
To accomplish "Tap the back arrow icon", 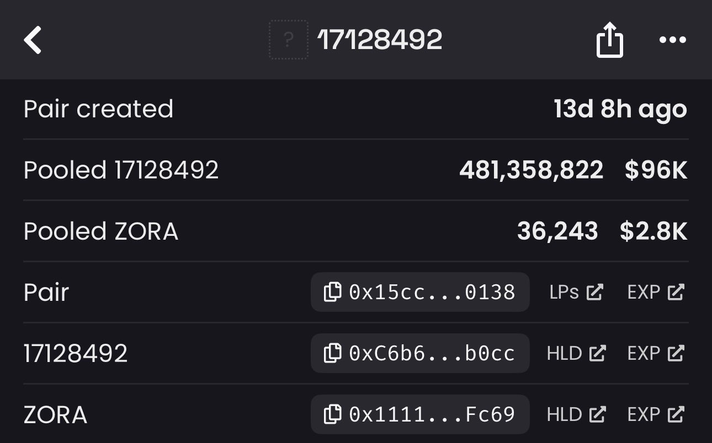I will coord(33,40).
